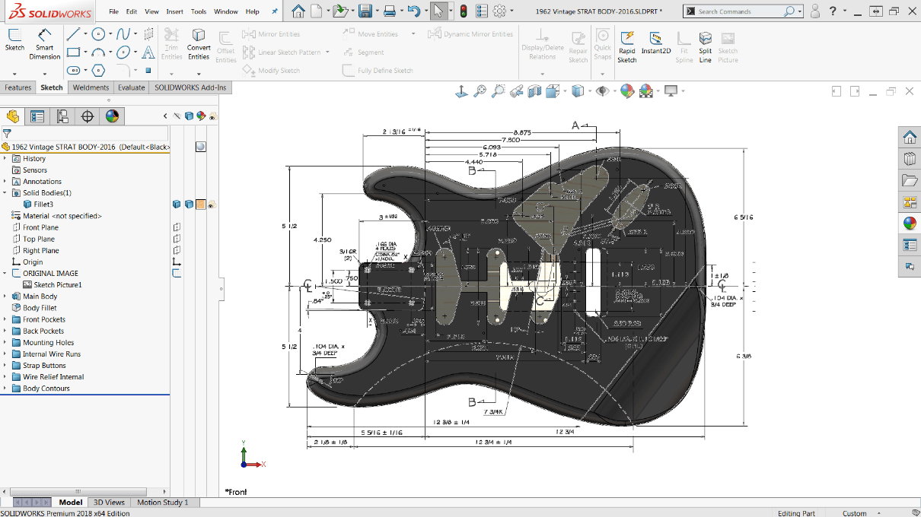The width and height of the screenshot is (921, 517).
Task: Open the ConfigurationManager panel icon
Action: [62, 116]
